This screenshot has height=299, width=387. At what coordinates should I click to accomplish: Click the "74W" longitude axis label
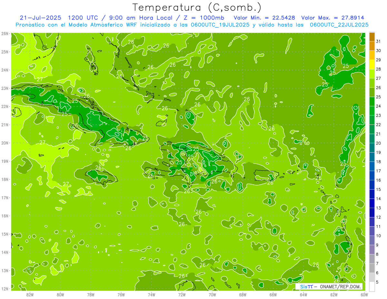click(151, 294)
